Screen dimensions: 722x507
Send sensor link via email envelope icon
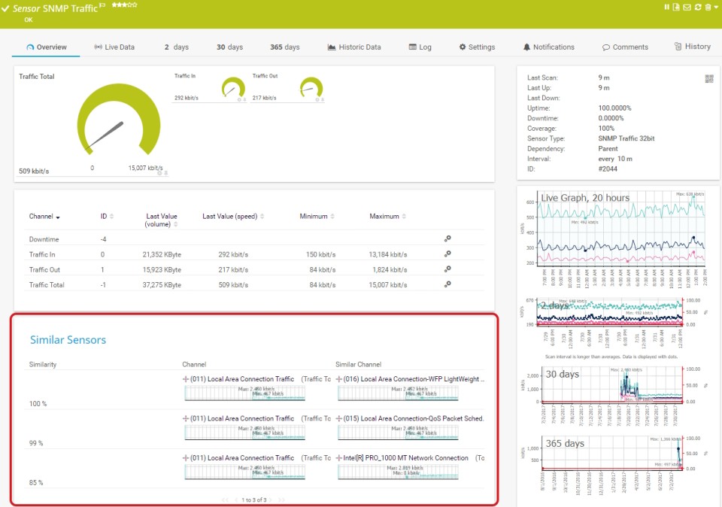tap(687, 7)
